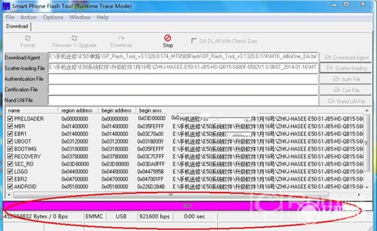This screenshot has height=231, width=377.
Task: Click horizontal scrollbar right arrow
Action: click(x=359, y=195)
